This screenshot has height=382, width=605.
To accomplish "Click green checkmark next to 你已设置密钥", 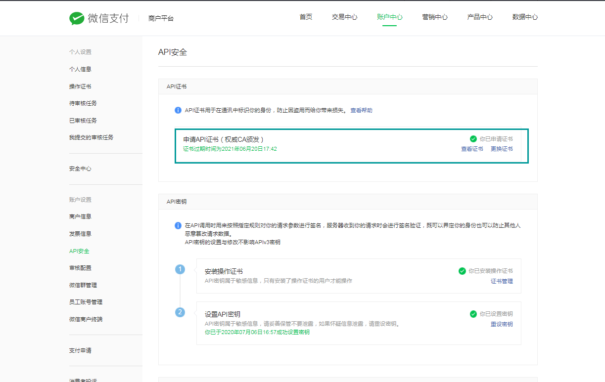I will click(x=473, y=314).
